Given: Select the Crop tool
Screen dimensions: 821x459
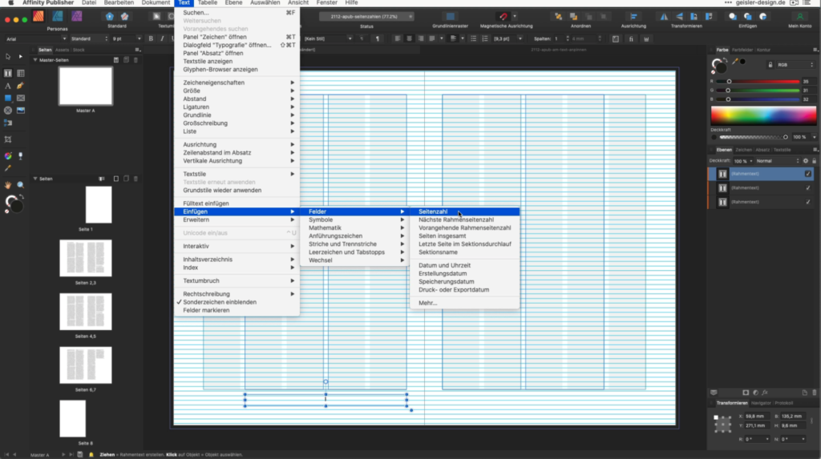Looking at the screenshot, I should [8, 139].
